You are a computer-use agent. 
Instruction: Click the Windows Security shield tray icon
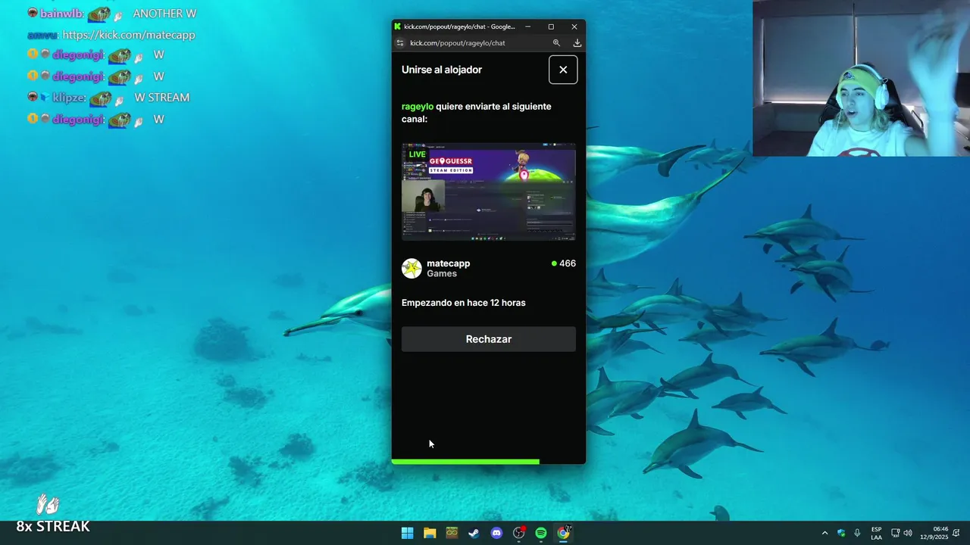point(841,533)
